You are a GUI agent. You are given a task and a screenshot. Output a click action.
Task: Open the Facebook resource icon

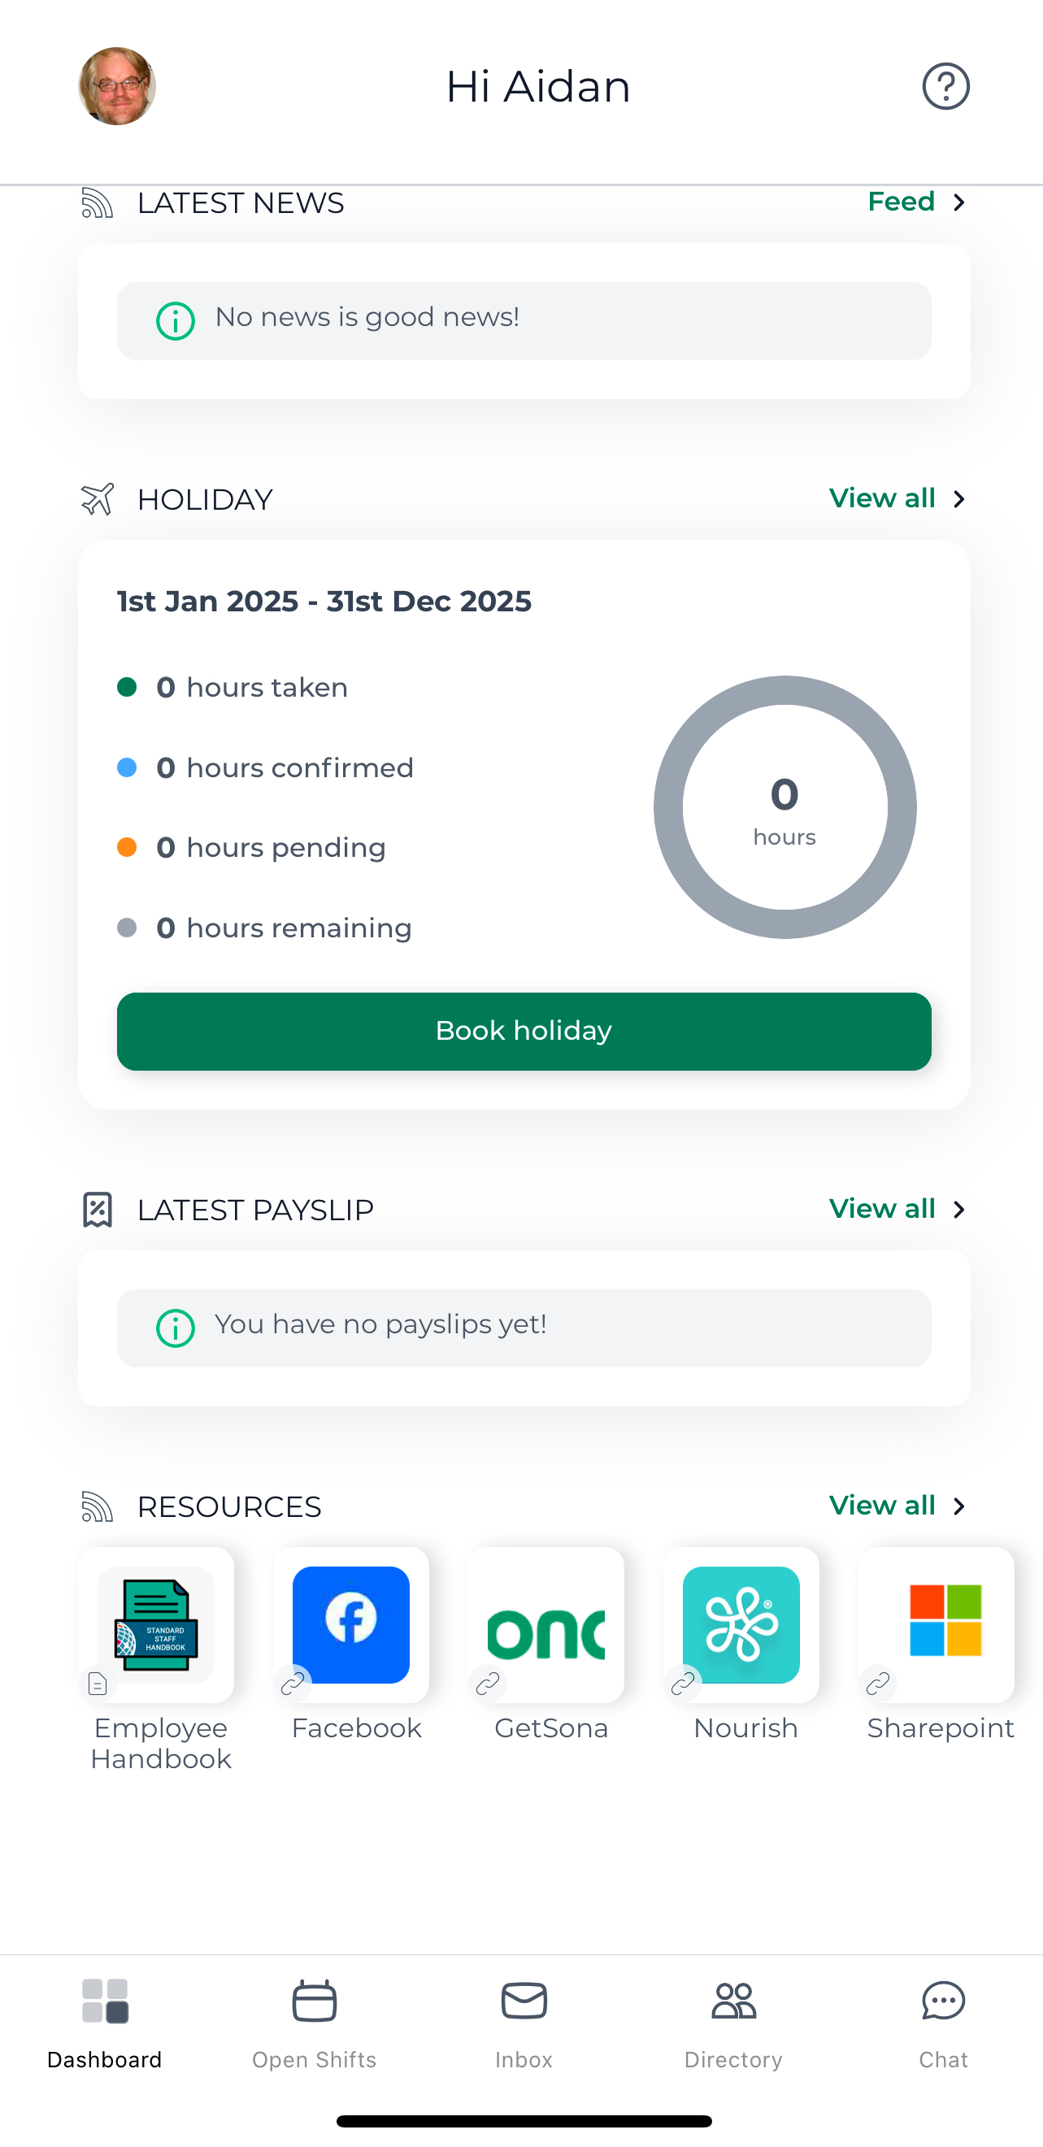[x=351, y=1624]
